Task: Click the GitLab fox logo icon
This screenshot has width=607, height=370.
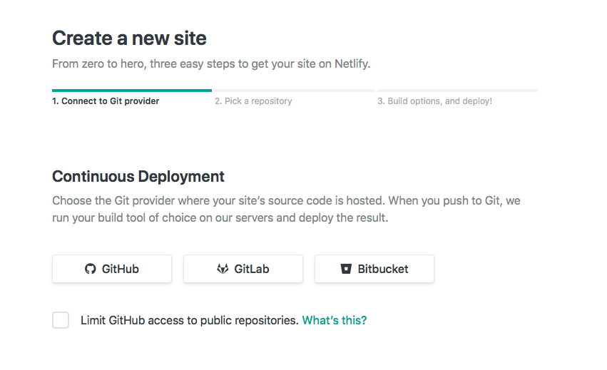Action: (223, 269)
